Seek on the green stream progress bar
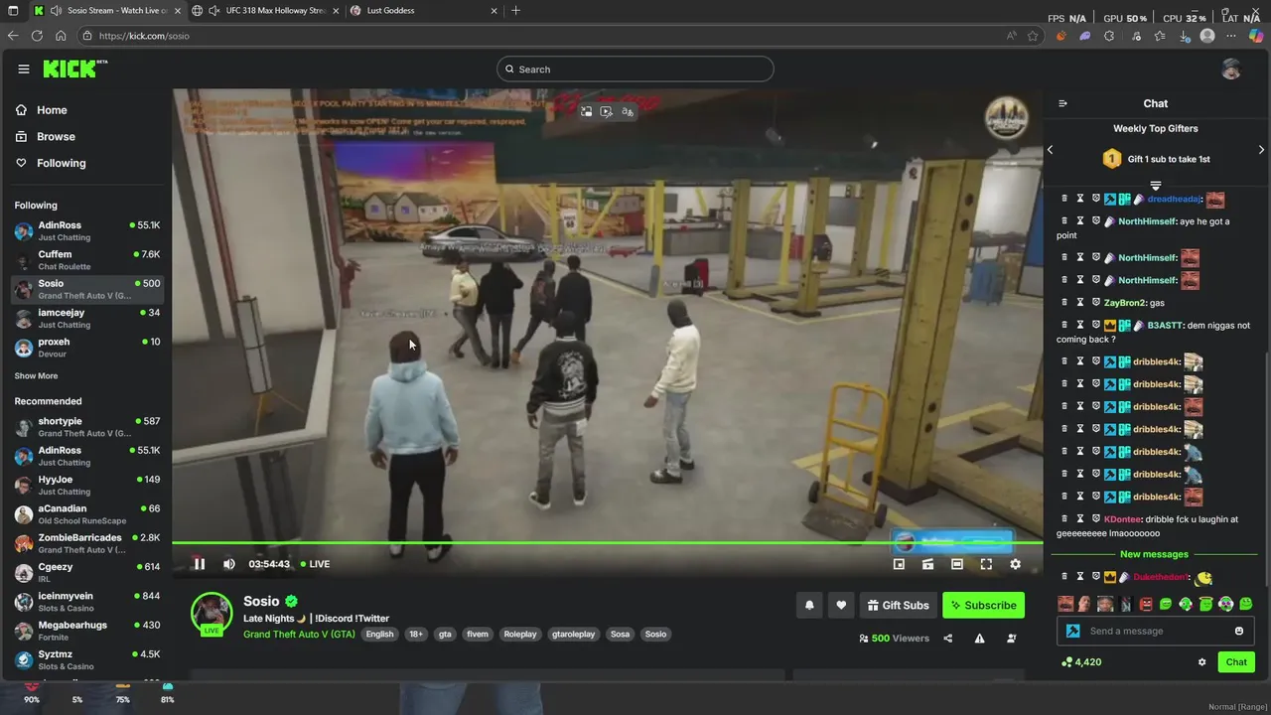Screen dimensions: 1271x715 pyautogui.click(x=608, y=542)
